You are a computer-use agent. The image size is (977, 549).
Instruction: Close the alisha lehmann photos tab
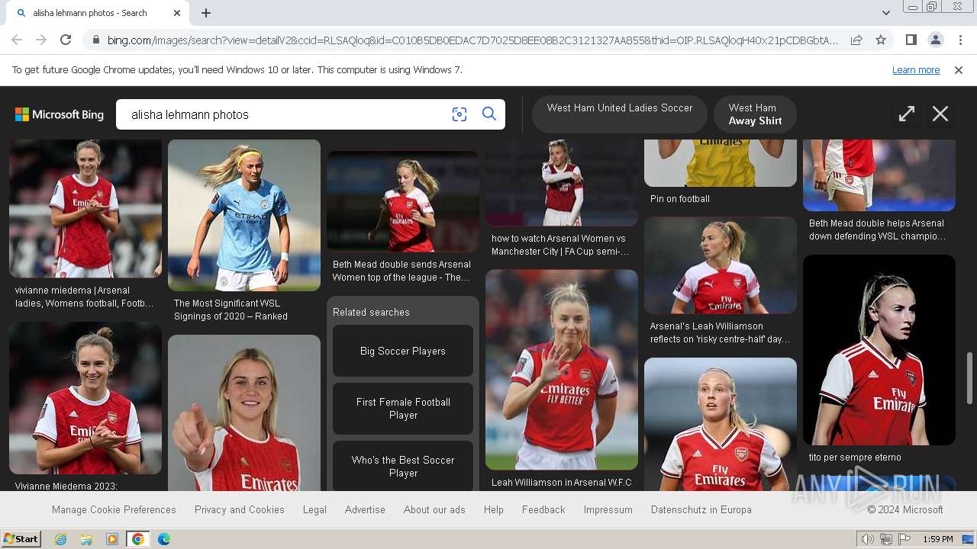177,13
